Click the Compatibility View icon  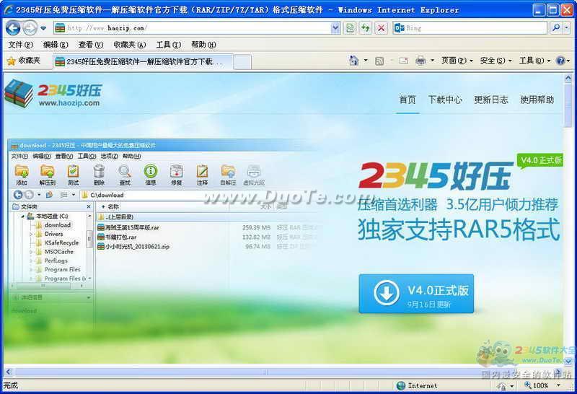(x=350, y=27)
